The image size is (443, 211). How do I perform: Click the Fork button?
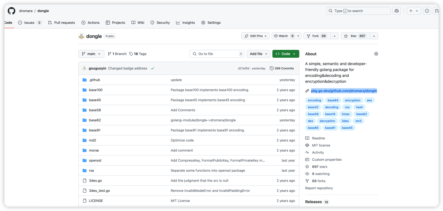[316, 36]
